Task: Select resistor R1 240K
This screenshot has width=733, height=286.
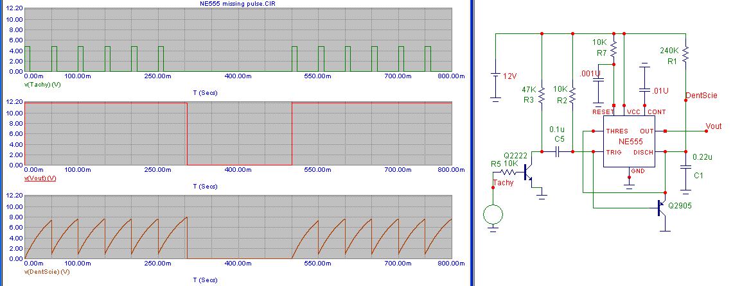Action: point(685,55)
